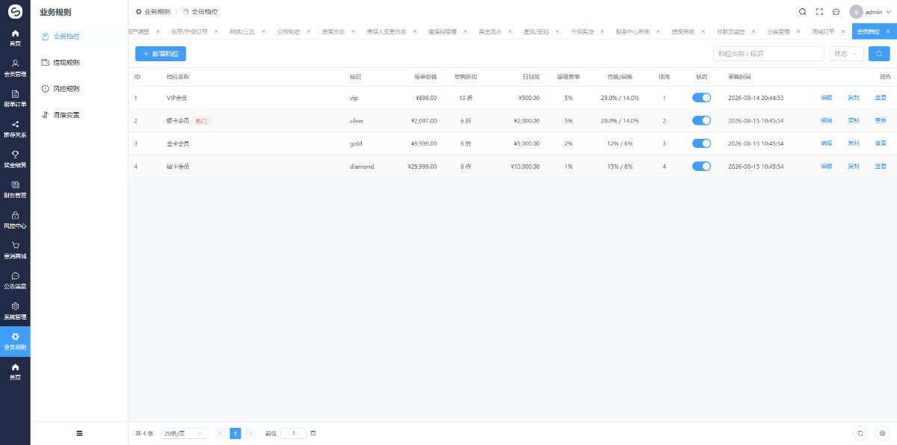Click the 热门 tag on the silver row
897x445 pixels.
(x=200, y=120)
